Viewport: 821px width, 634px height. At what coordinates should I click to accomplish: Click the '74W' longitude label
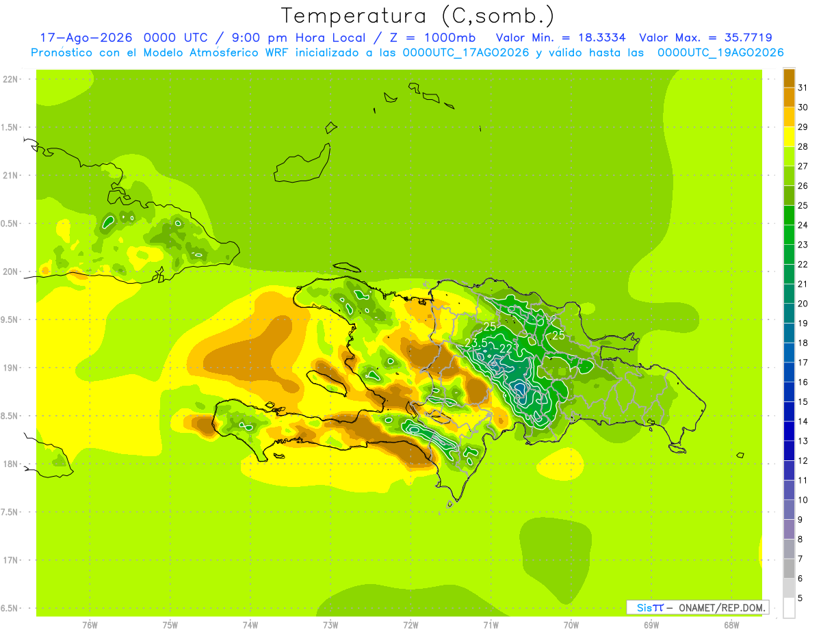pos(250,625)
